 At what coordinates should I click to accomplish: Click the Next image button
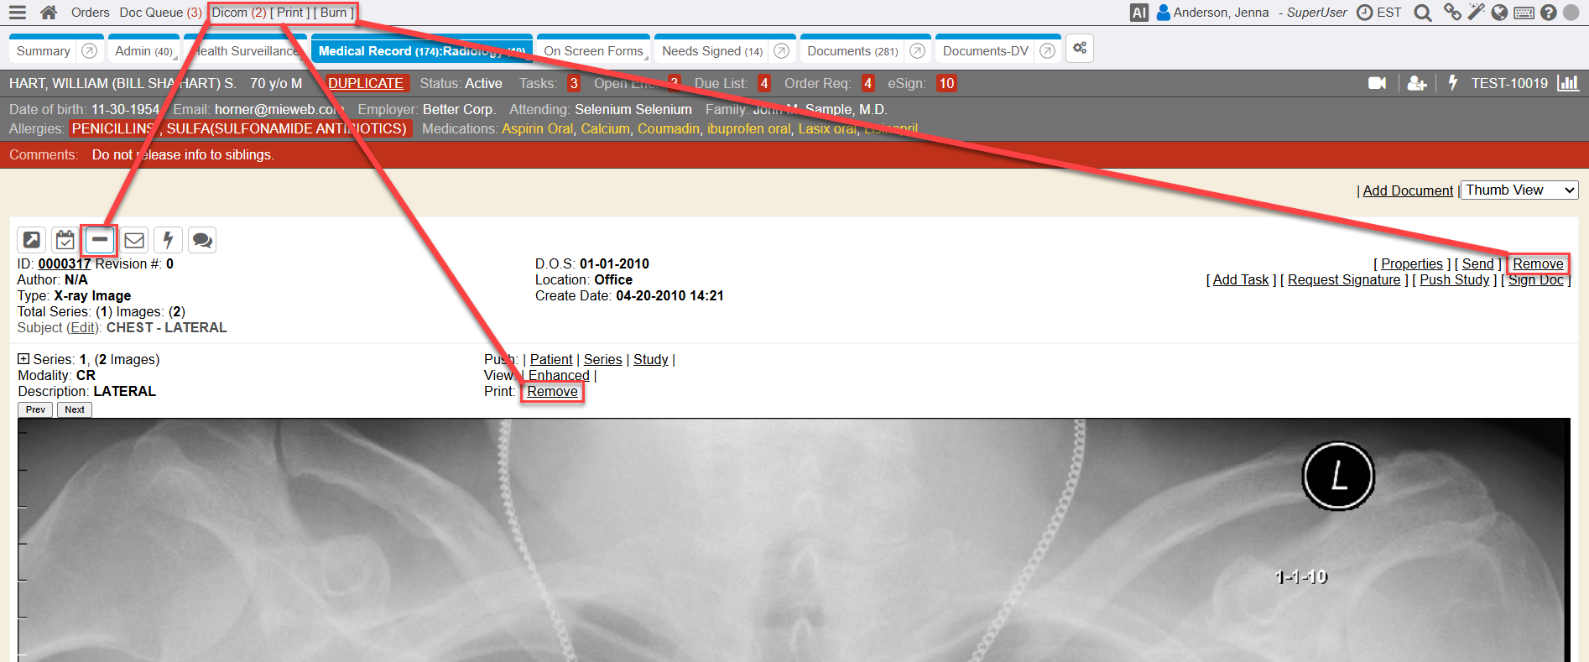75,409
